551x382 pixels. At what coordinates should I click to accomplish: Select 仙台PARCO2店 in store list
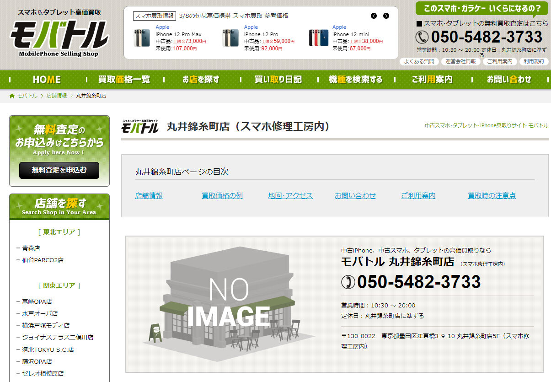(x=43, y=260)
